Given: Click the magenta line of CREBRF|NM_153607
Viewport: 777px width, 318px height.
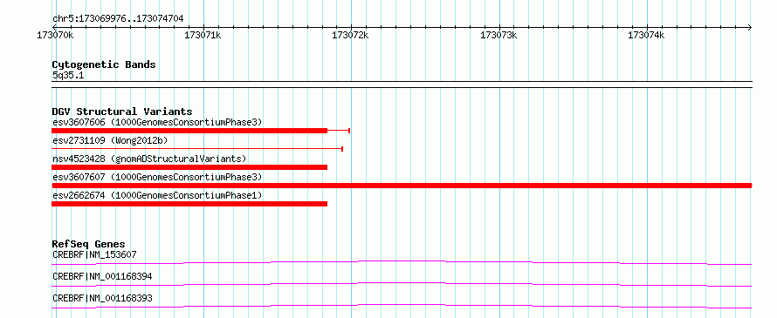Looking at the screenshot, I should tap(402, 262).
